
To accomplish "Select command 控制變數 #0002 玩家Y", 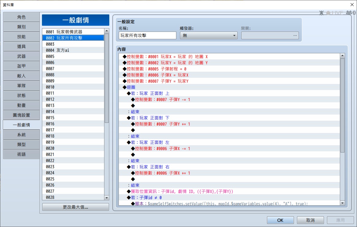I will tap(229, 63).
